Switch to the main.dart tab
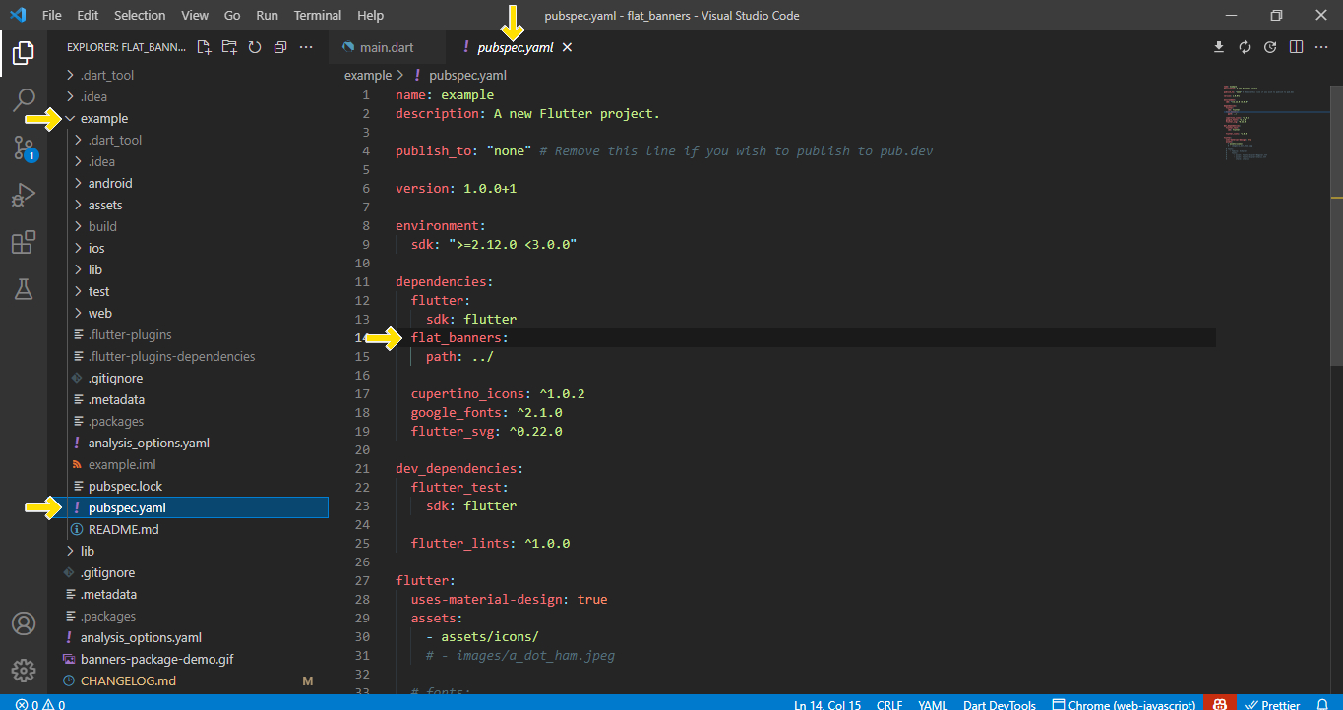1343x710 pixels. pyautogui.click(x=388, y=47)
